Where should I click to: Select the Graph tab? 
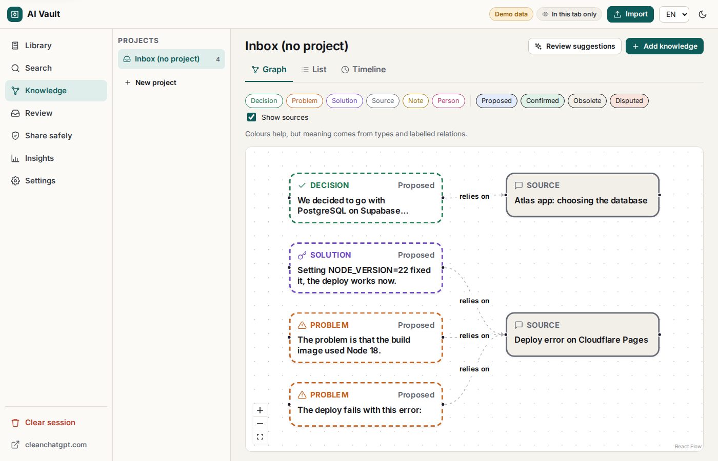[x=269, y=70]
